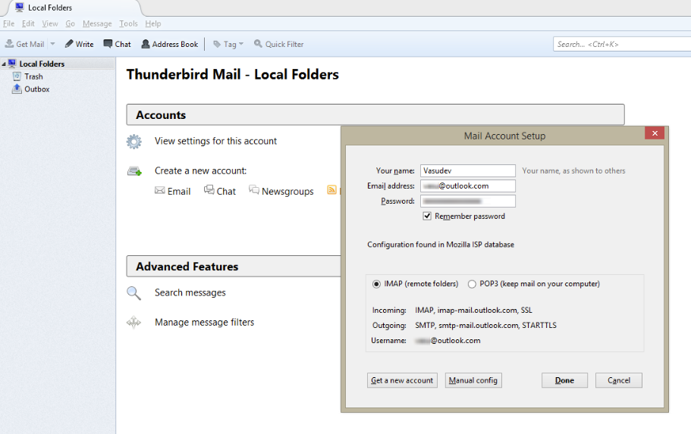
Task: Select the Outbox folder
Action: point(37,89)
